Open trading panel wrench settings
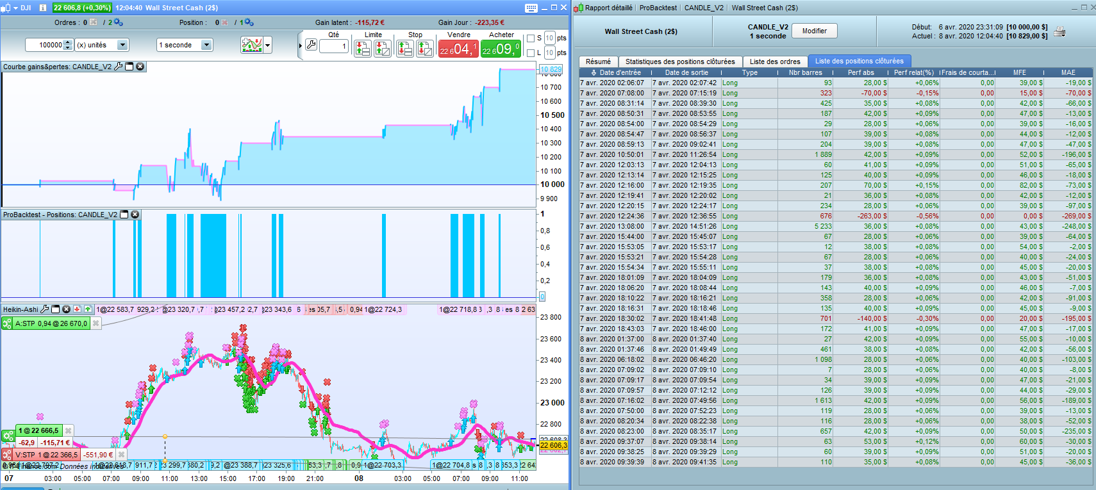The image size is (1096, 490). tap(311, 45)
